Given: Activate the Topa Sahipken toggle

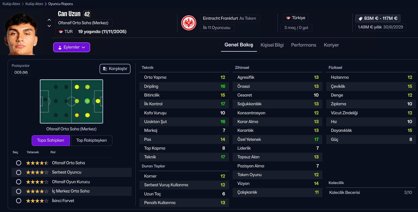Looking at the screenshot, I should [51, 140].
